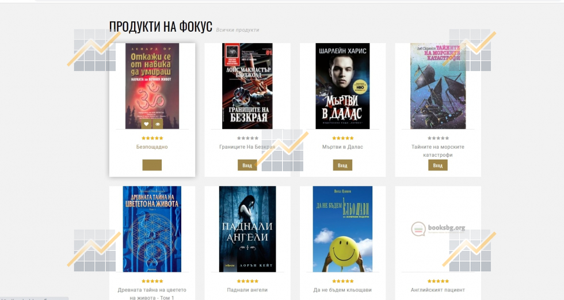Click the star rating under Границите На Безкрая
This screenshot has width=564, height=300.
[247, 138]
